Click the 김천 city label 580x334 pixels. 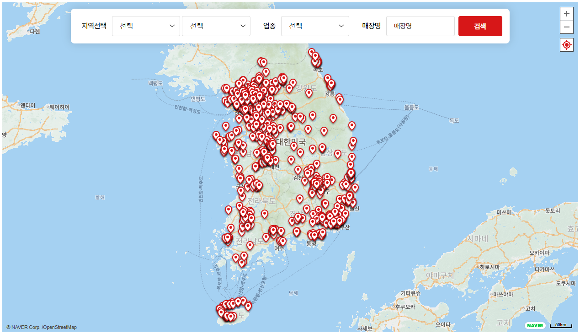click(298, 178)
